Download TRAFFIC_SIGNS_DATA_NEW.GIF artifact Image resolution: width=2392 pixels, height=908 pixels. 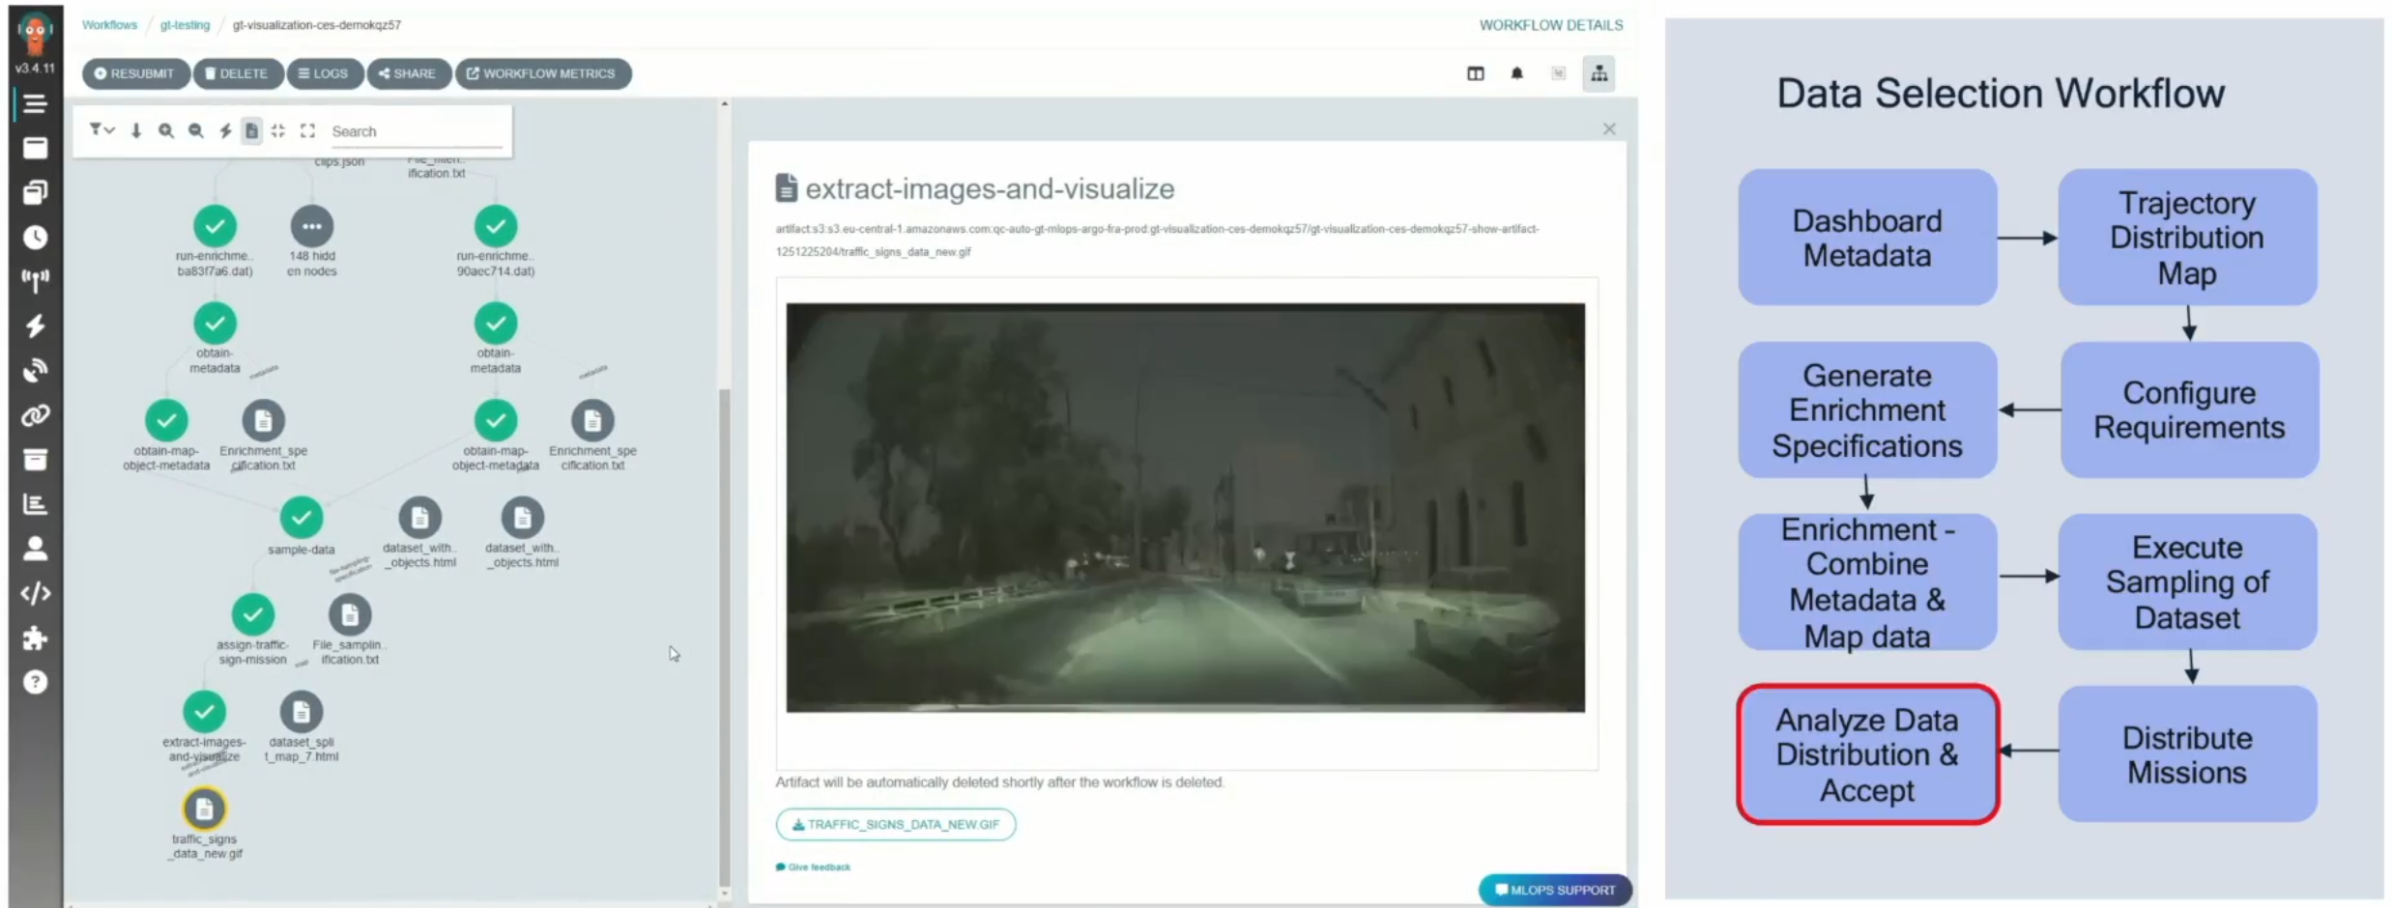pos(895,825)
